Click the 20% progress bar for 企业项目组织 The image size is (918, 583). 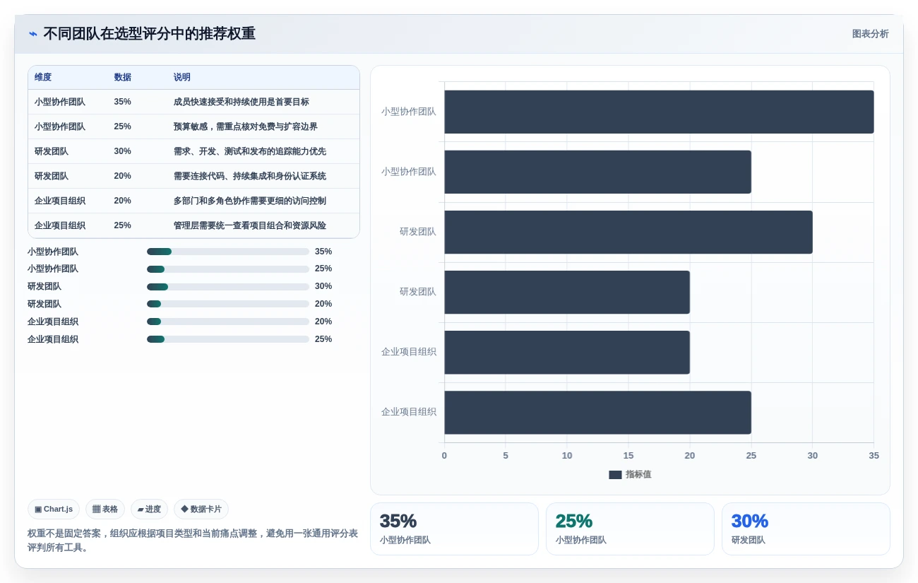228,322
